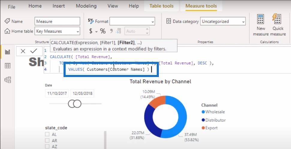Expand the currency format dropdown arrow
The image size is (291, 149).
coord(96,31)
